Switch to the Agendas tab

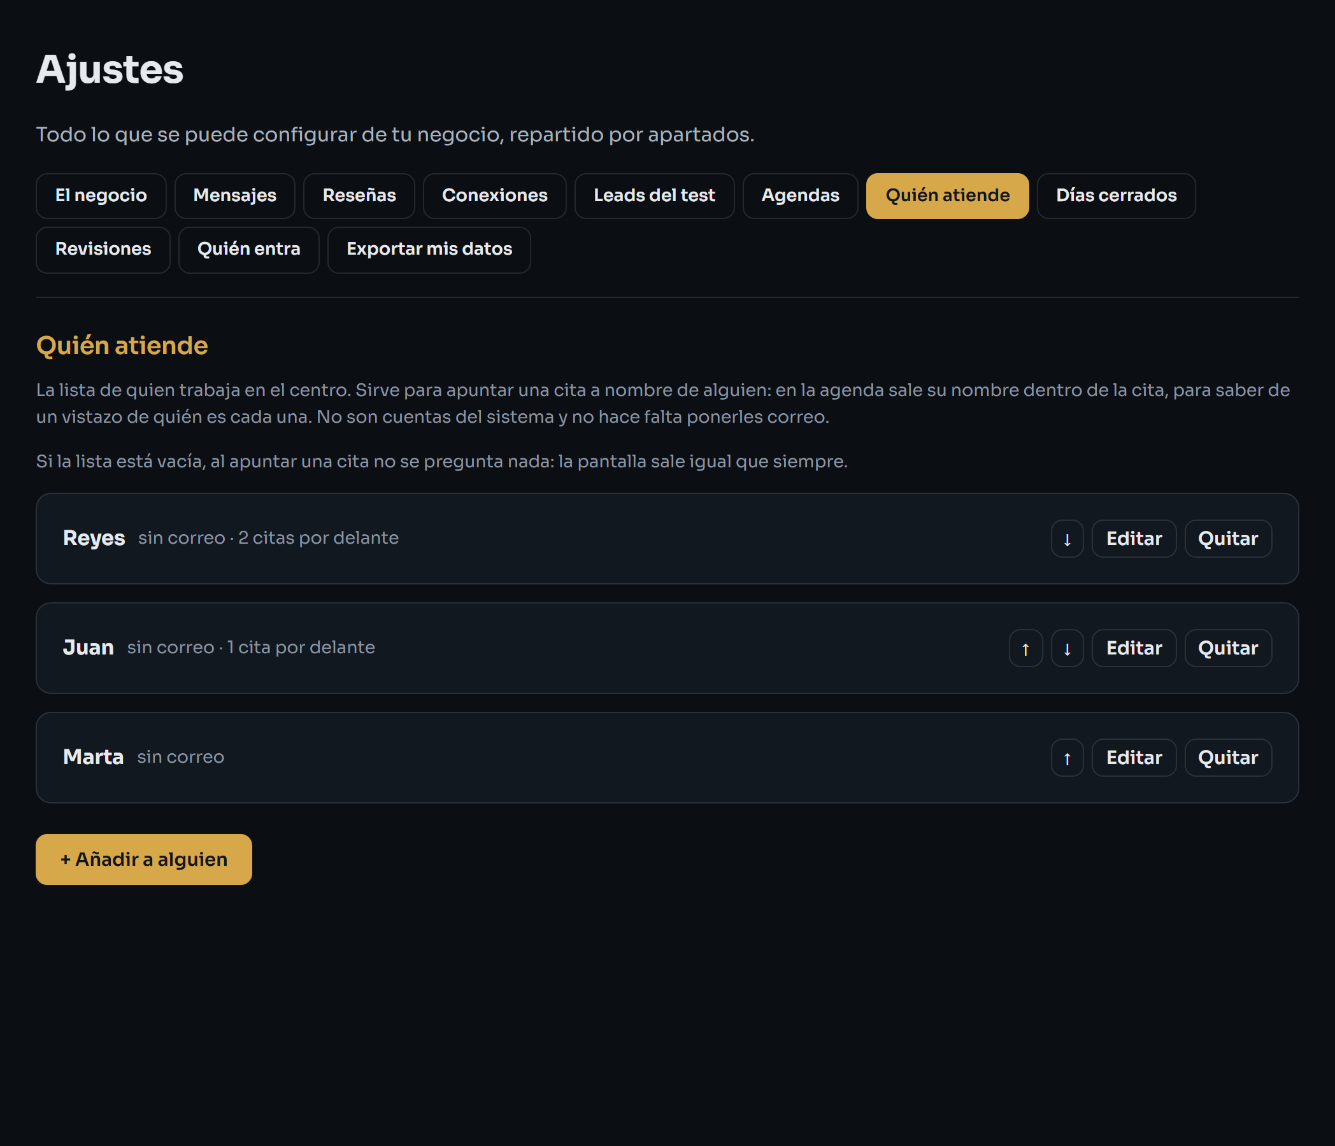click(800, 196)
